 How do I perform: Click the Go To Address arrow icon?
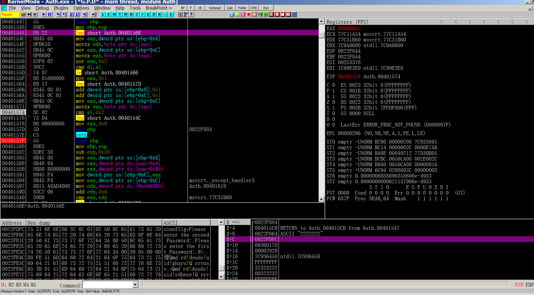[x=94, y=14]
